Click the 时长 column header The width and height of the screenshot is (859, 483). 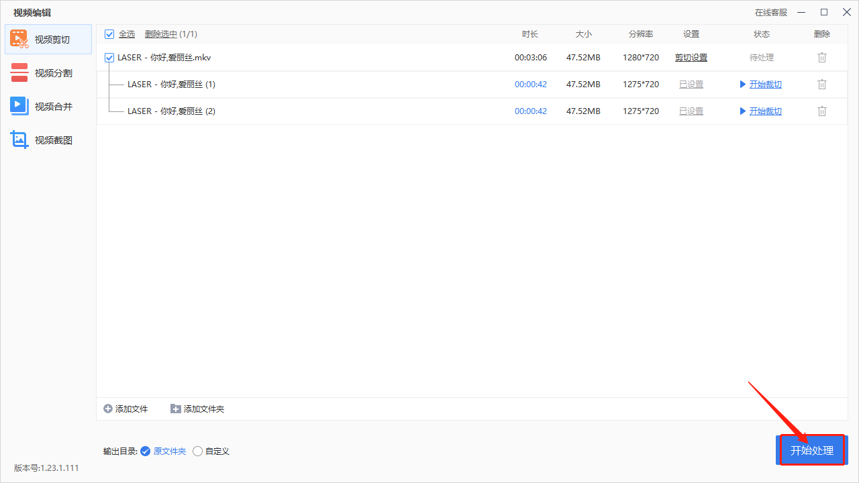pos(530,34)
